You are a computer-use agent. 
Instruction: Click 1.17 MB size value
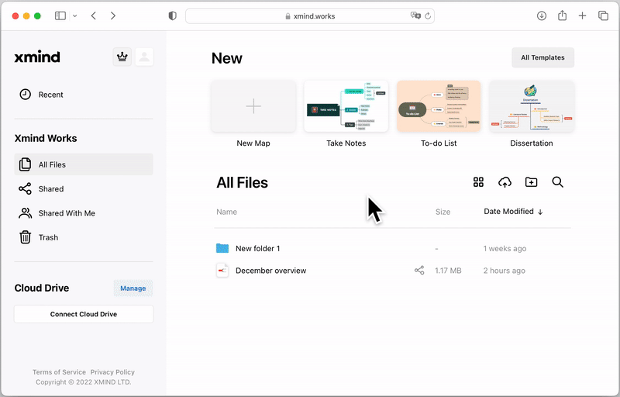[448, 271]
